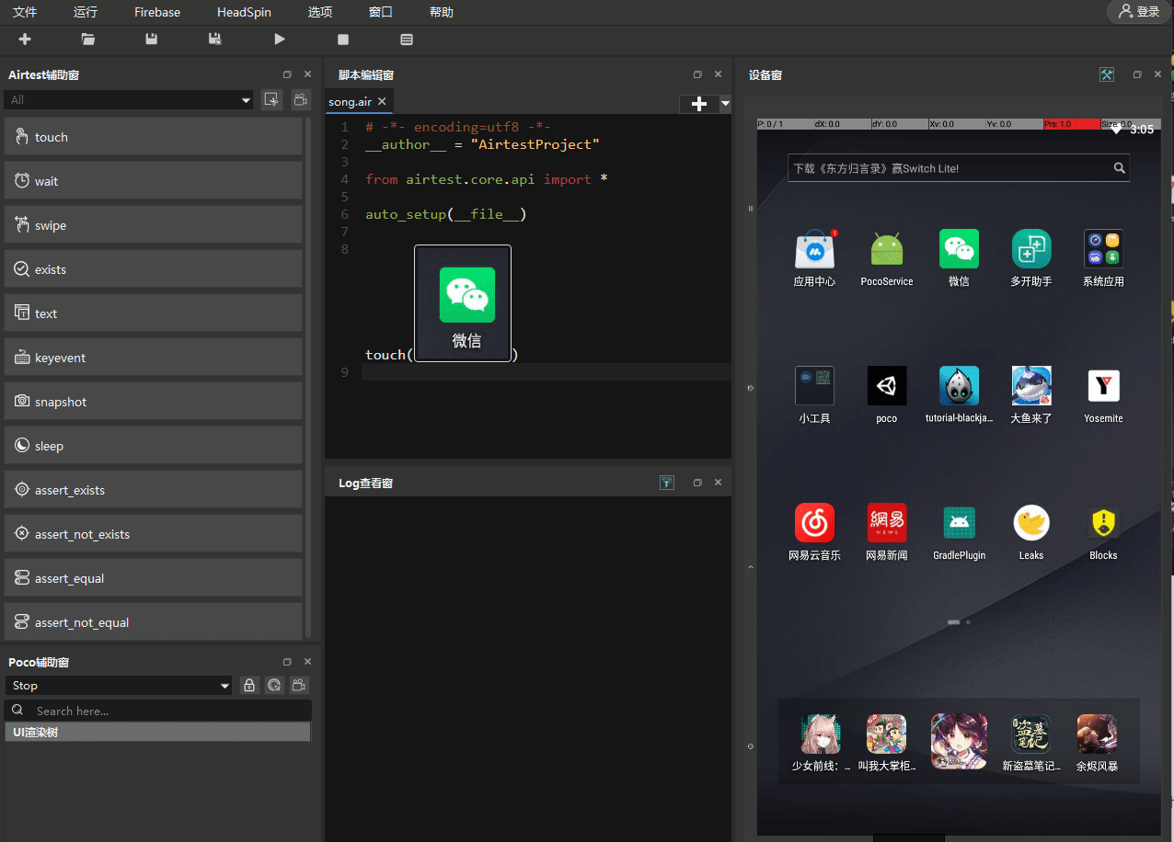Float the Log查看窗 panel
1174x842 pixels.
pos(697,483)
